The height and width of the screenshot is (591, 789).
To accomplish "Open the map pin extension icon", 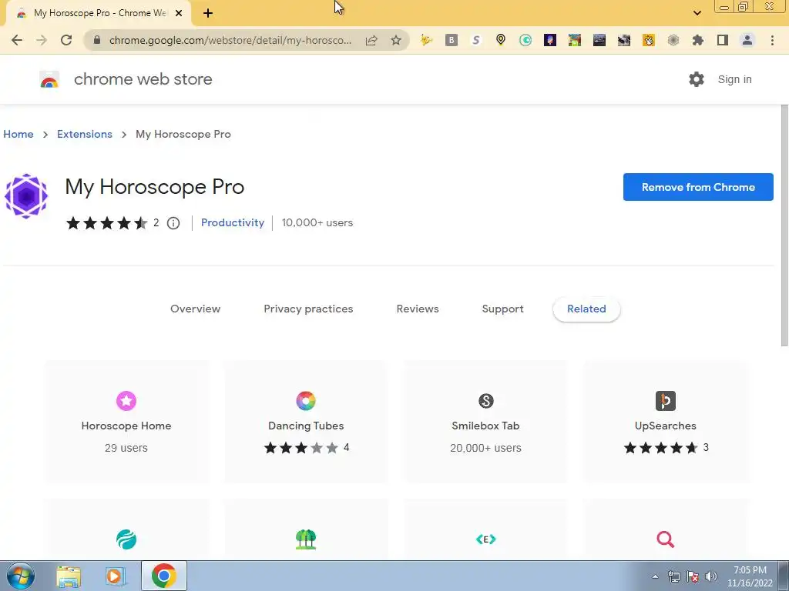I will [x=501, y=40].
